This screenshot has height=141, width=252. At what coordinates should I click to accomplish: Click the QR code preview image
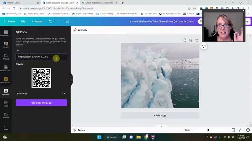[x=41, y=78]
